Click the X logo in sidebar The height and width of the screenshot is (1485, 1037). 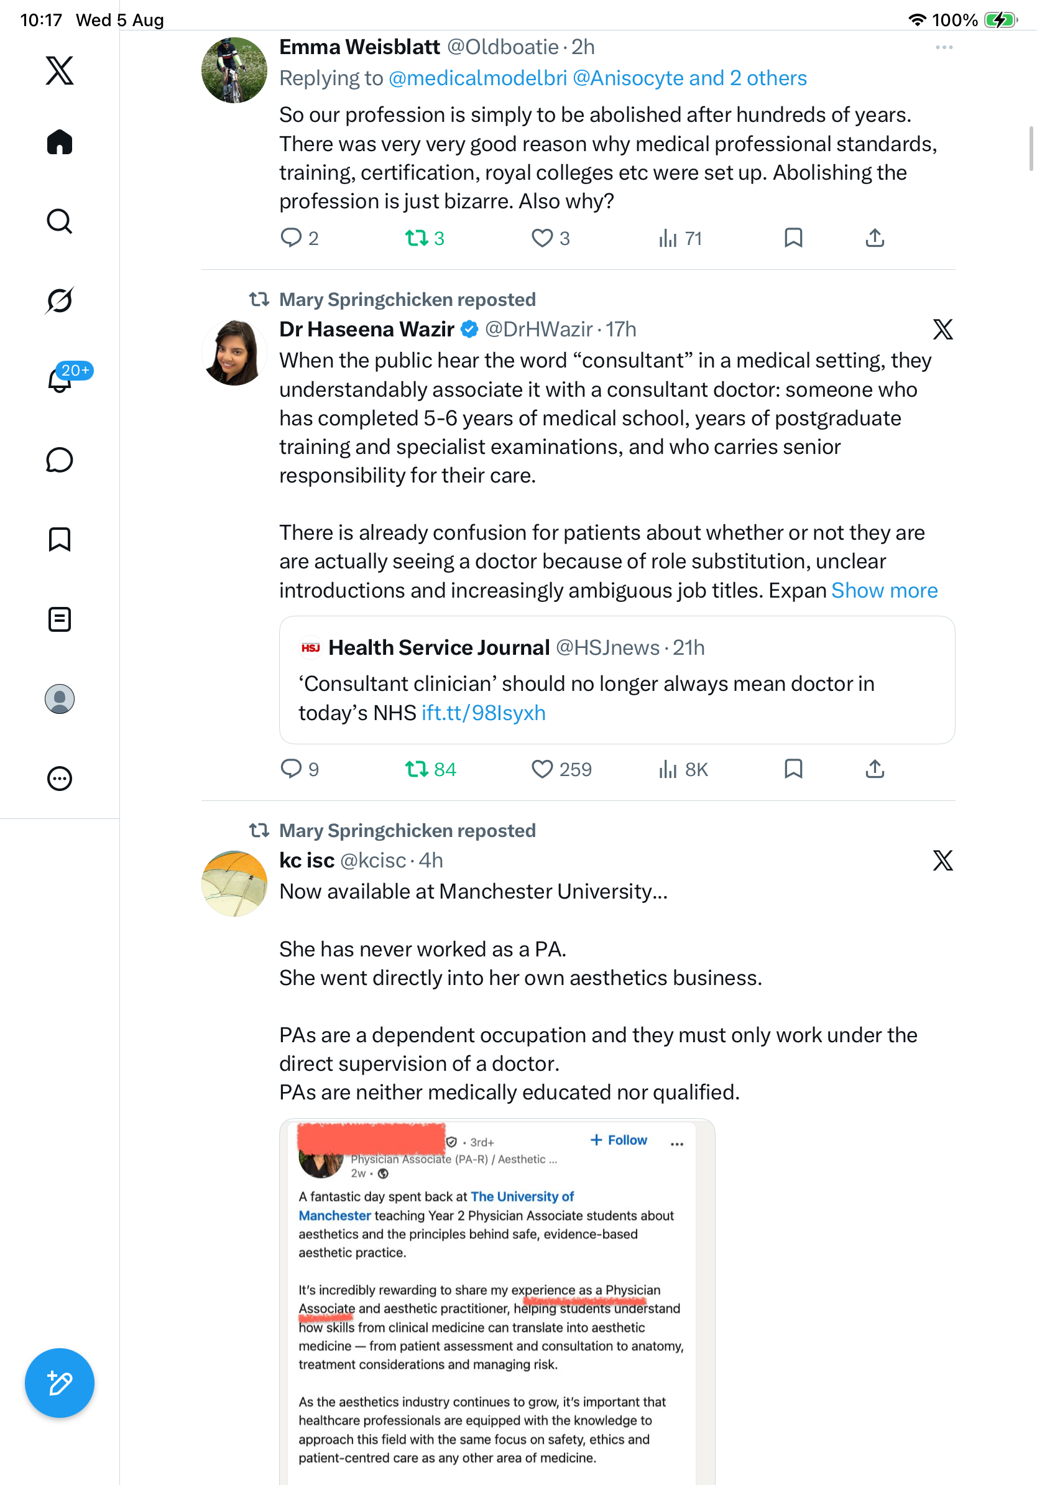point(60,70)
